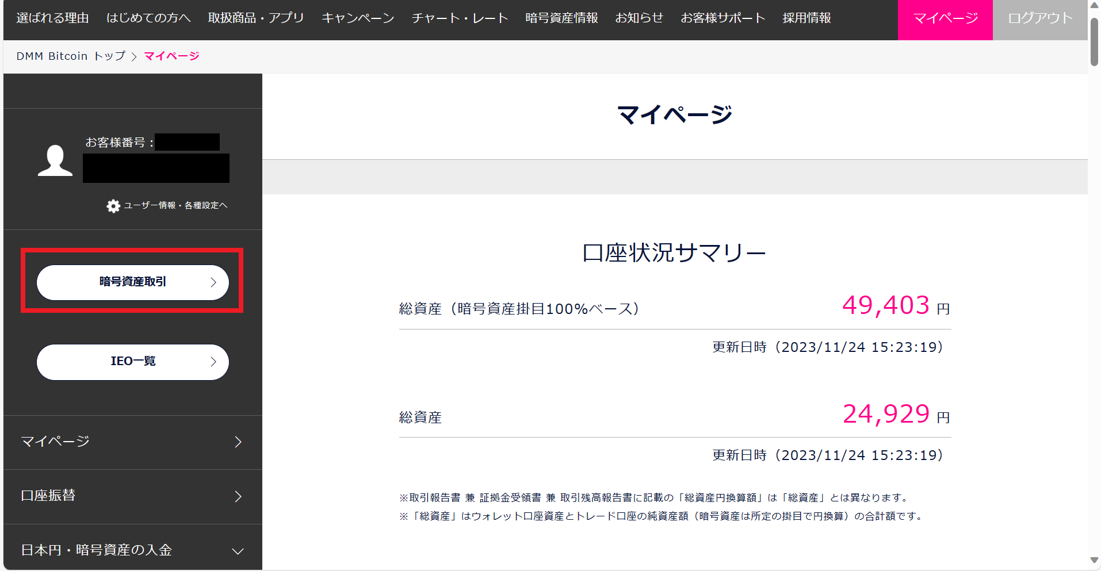The width and height of the screenshot is (1101, 571).
Task: Open 取扱商品・アプリ menu item
Action: pyautogui.click(x=256, y=18)
